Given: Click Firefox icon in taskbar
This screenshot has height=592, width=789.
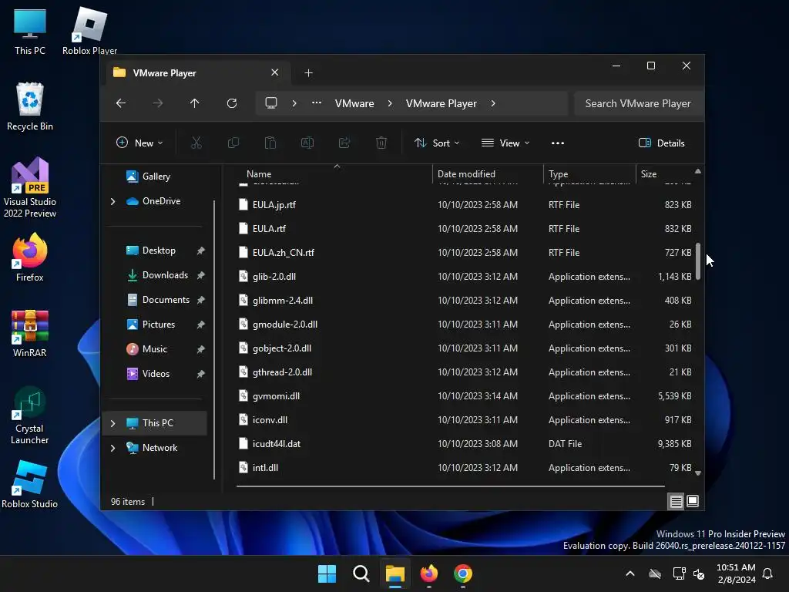Looking at the screenshot, I should coord(428,573).
